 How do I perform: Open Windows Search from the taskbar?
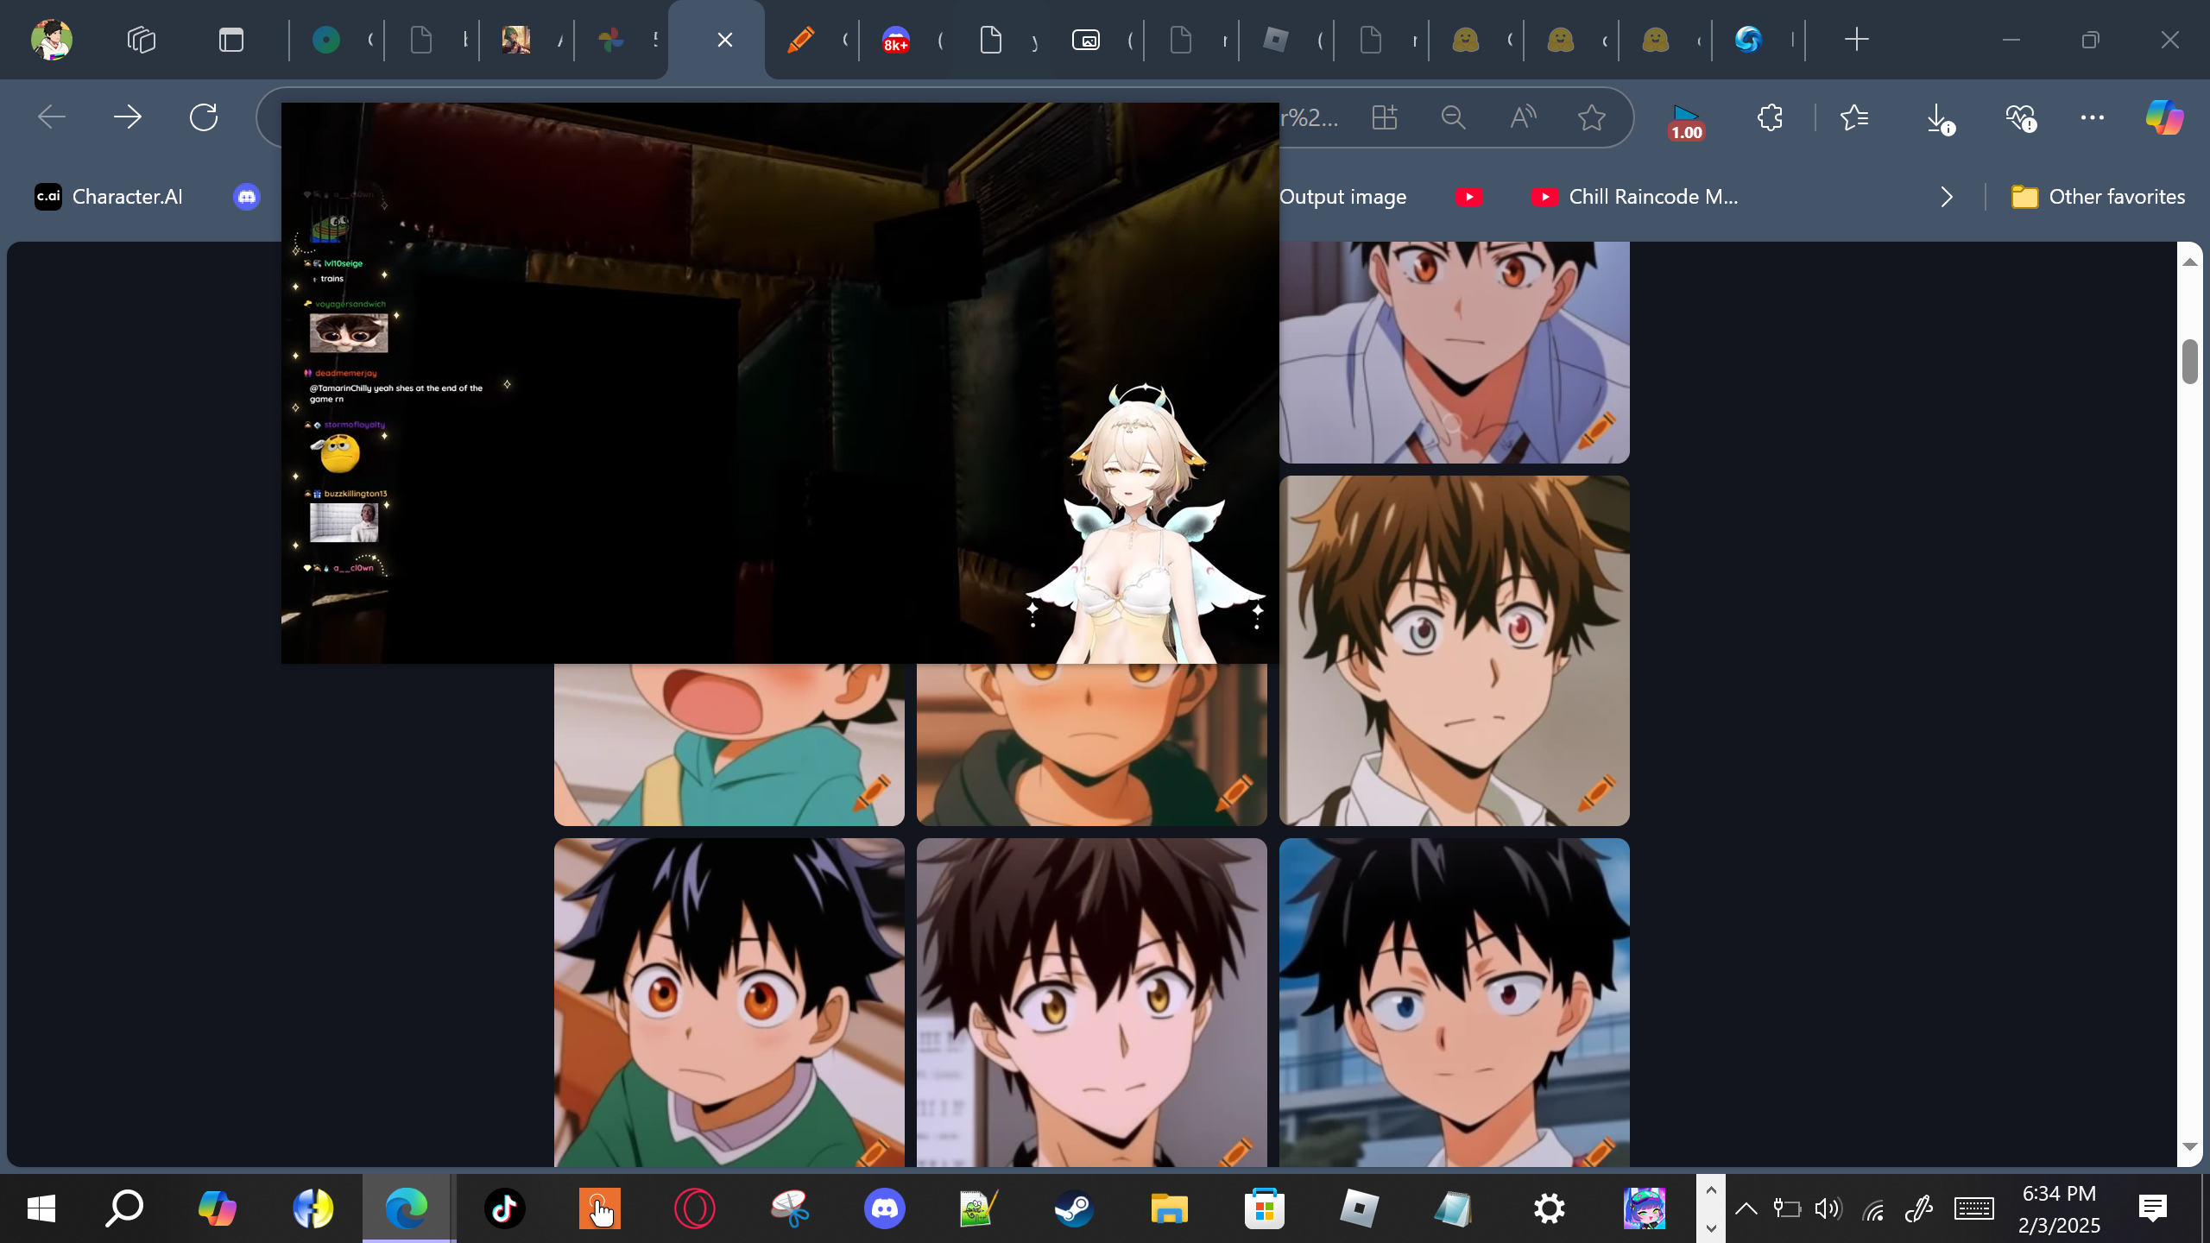(x=124, y=1208)
